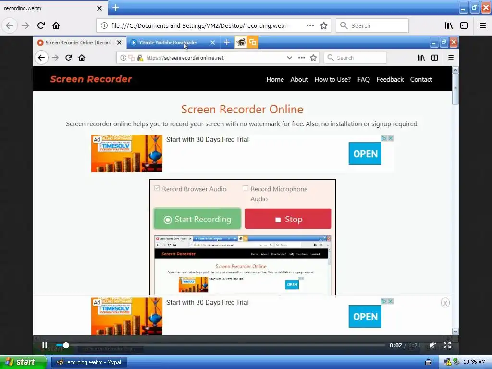Viewport: 492px width, 369px height.
Task: Open the FAQ navigation link
Action: [x=363, y=79]
